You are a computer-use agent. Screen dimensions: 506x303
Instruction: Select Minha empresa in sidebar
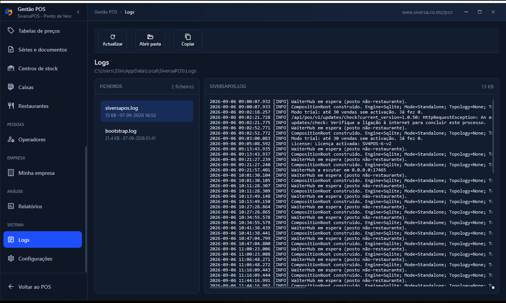point(43,173)
